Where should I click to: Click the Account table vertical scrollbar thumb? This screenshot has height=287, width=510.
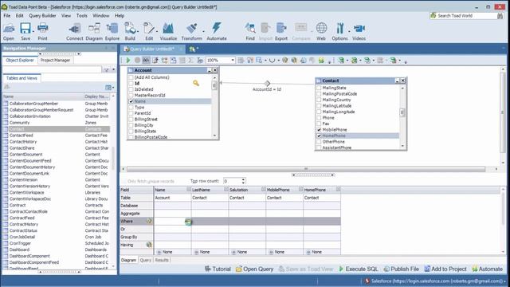tap(214, 85)
